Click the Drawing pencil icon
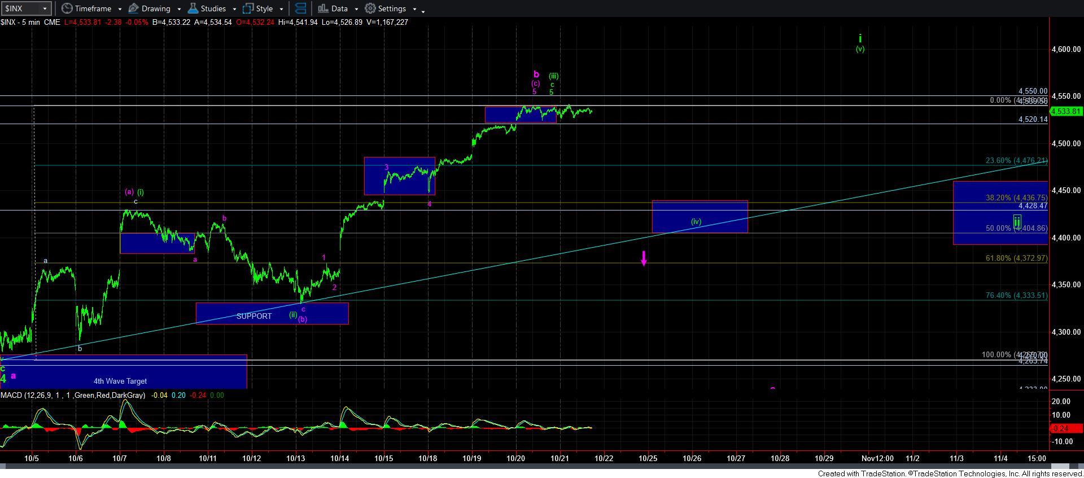This screenshot has width=1084, height=478. click(x=134, y=8)
